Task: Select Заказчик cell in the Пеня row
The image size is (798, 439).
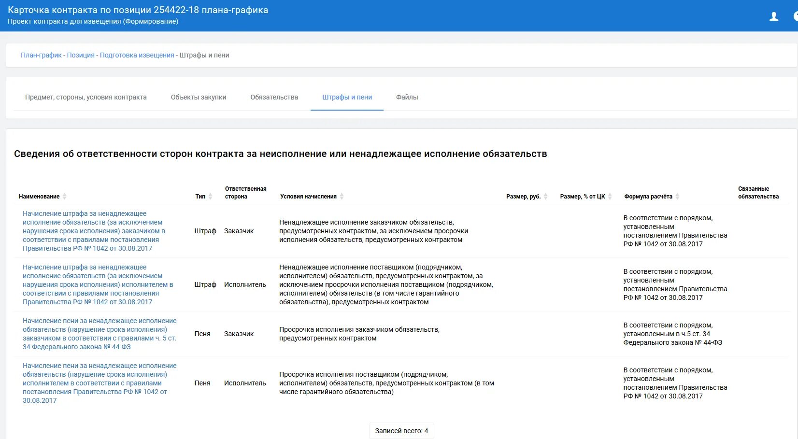Action: [x=239, y=334]
